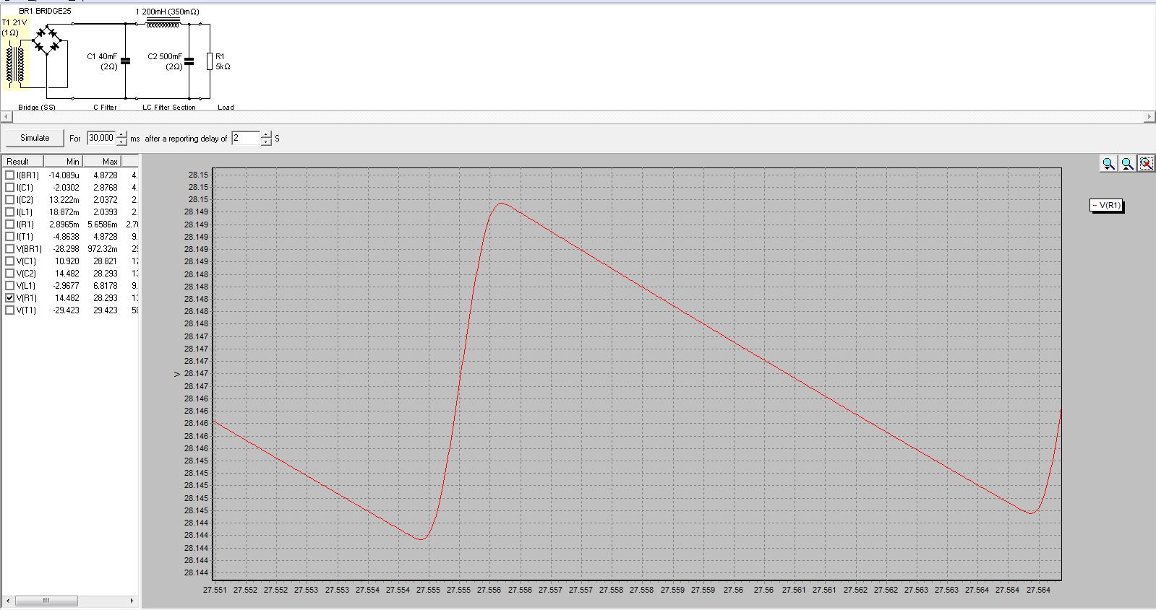The height and width of the screenshot is (610, 1156).
Task: Click the reset zoom icon with red X
Action: (x=1147, y=163)
